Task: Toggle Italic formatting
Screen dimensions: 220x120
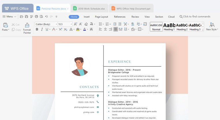Action: coord(42,29)
